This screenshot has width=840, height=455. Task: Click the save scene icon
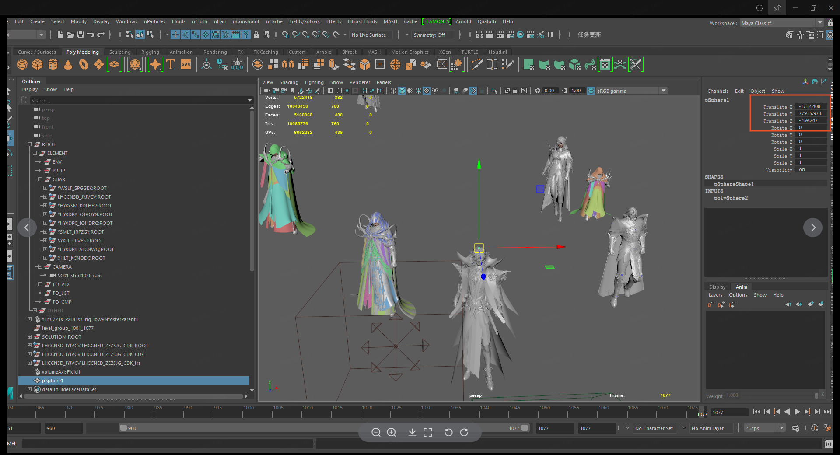tap(80, 35)
